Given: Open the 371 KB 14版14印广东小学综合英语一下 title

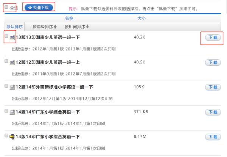Looking at the screenshot, I should pos(48,112).
